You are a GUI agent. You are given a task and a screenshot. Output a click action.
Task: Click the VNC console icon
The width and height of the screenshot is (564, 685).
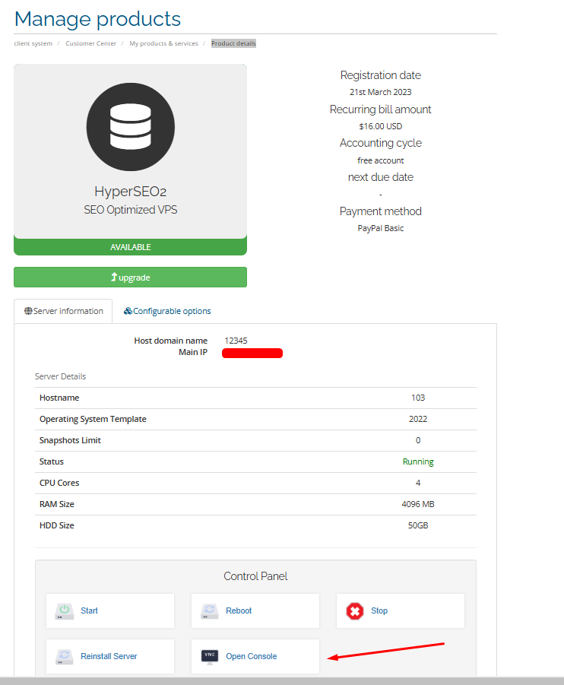pos(210,657)
